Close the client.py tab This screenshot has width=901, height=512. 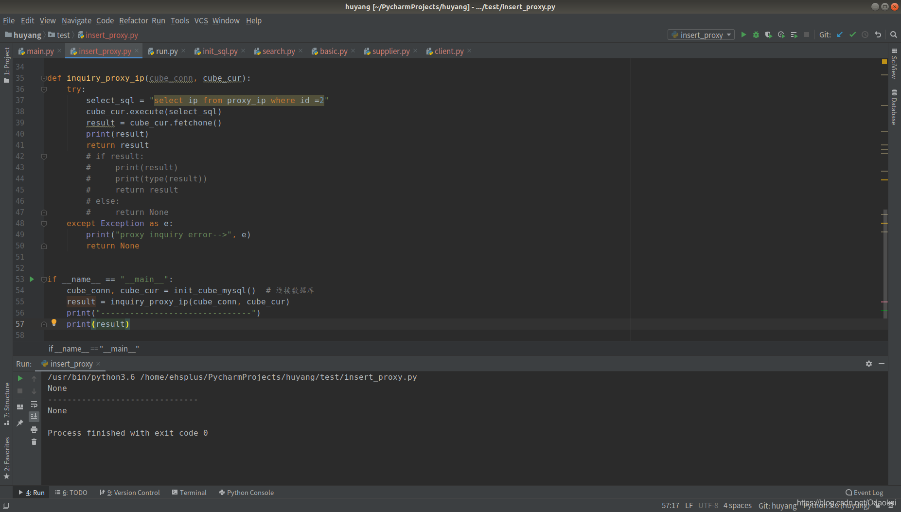point(469,51)
